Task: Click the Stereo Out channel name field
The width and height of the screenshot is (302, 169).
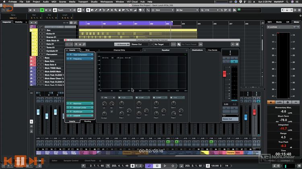Action: coord(140,44)
